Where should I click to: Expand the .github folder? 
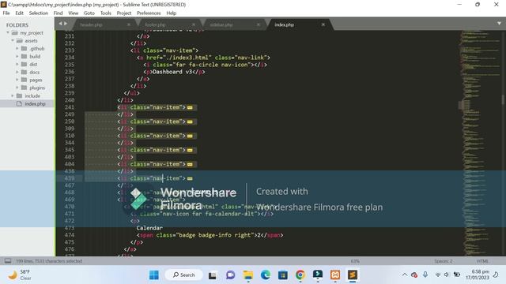tap(17, 48)
